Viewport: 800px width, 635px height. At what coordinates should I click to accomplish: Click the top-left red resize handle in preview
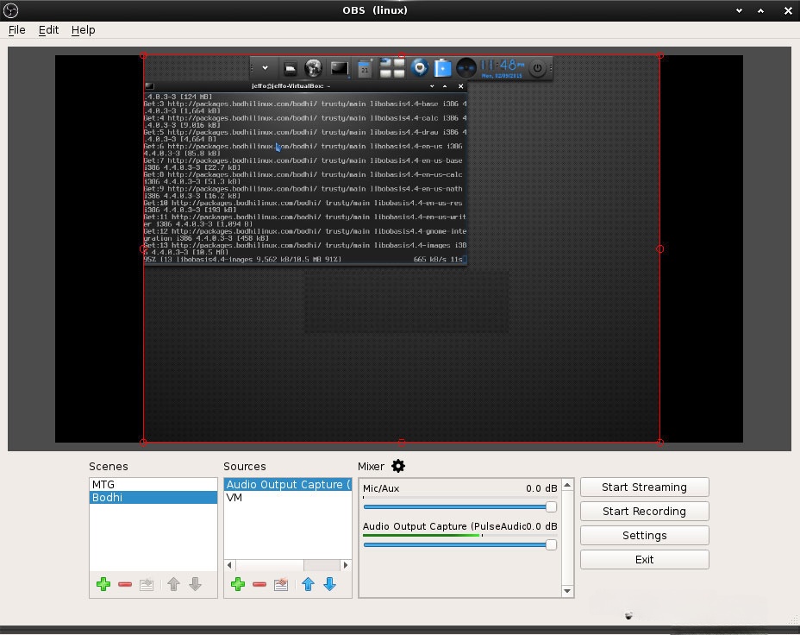pos(143,55)
